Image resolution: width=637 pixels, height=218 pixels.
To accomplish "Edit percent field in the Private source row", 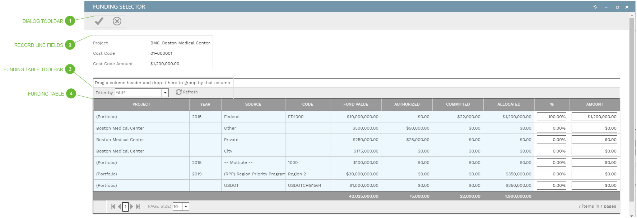I will click(x=552, y=140).
